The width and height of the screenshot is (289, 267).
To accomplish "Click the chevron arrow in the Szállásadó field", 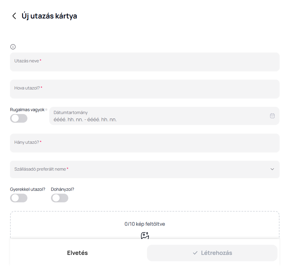I will pos(272,169).
